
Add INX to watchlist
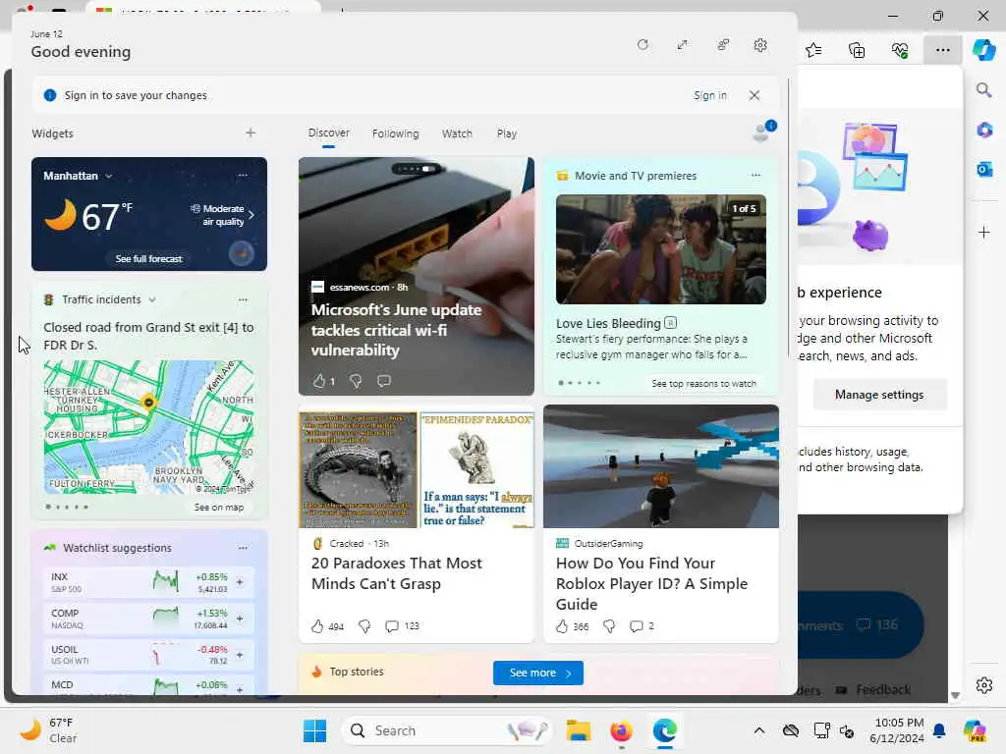240,582
